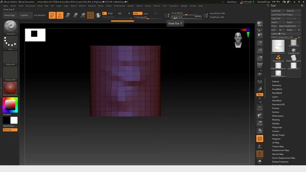Screen dimensions: 306x172
Task: Click the Actual size icon
Action: [260, 51]
